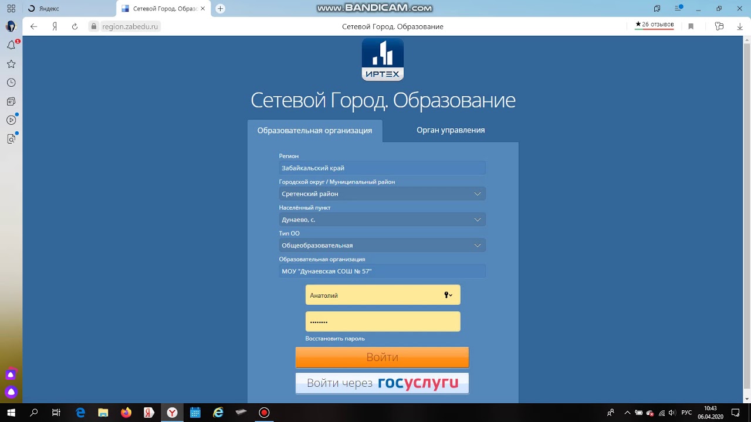Image resolution: width=751 pixels, height=422 pixels.
Task: Open Bandicam recorder taskbar icon
Action: tap(264, 413)
